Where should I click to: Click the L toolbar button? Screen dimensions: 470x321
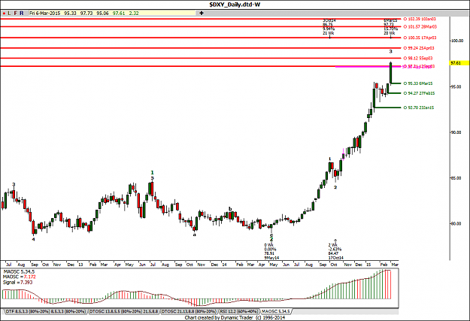(x=9, y=14)
